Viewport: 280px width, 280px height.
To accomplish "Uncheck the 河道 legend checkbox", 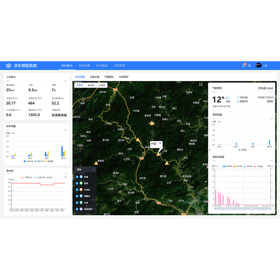I will [x=77, y=177].
